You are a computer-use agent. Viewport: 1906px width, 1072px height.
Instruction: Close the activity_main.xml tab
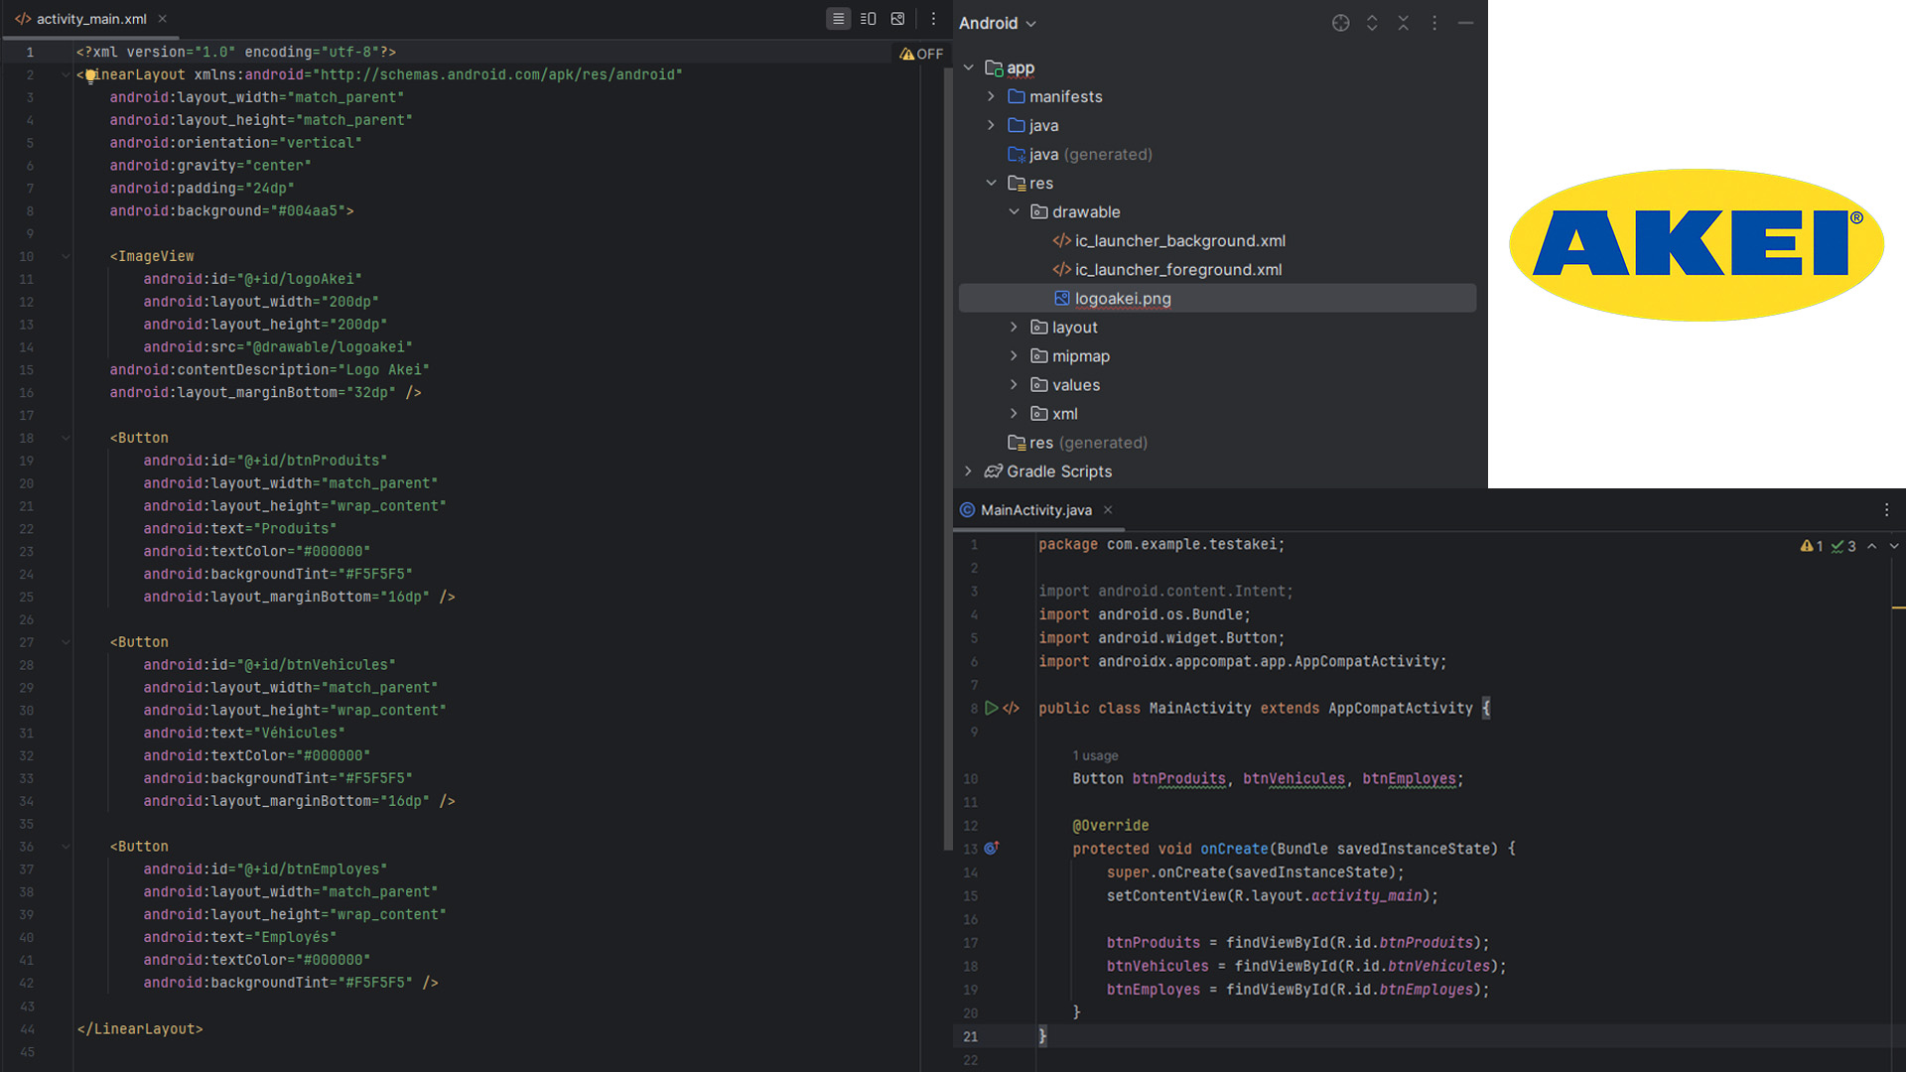pyautogui.click(x=162, y=19)
